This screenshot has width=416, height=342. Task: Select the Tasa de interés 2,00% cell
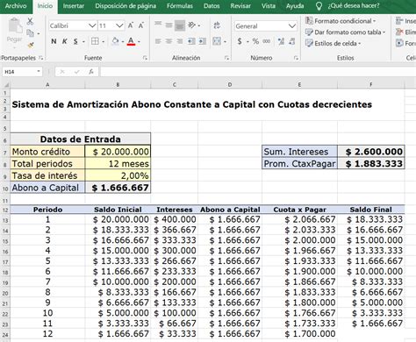(x=118, y=175)
